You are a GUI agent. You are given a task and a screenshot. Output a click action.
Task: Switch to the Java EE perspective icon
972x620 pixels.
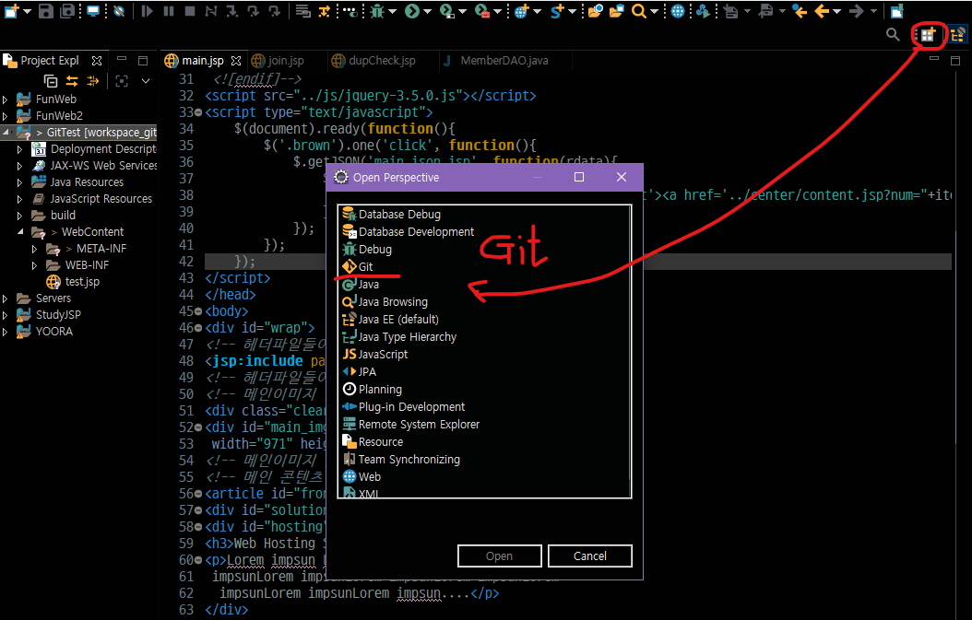coord(958,35)
